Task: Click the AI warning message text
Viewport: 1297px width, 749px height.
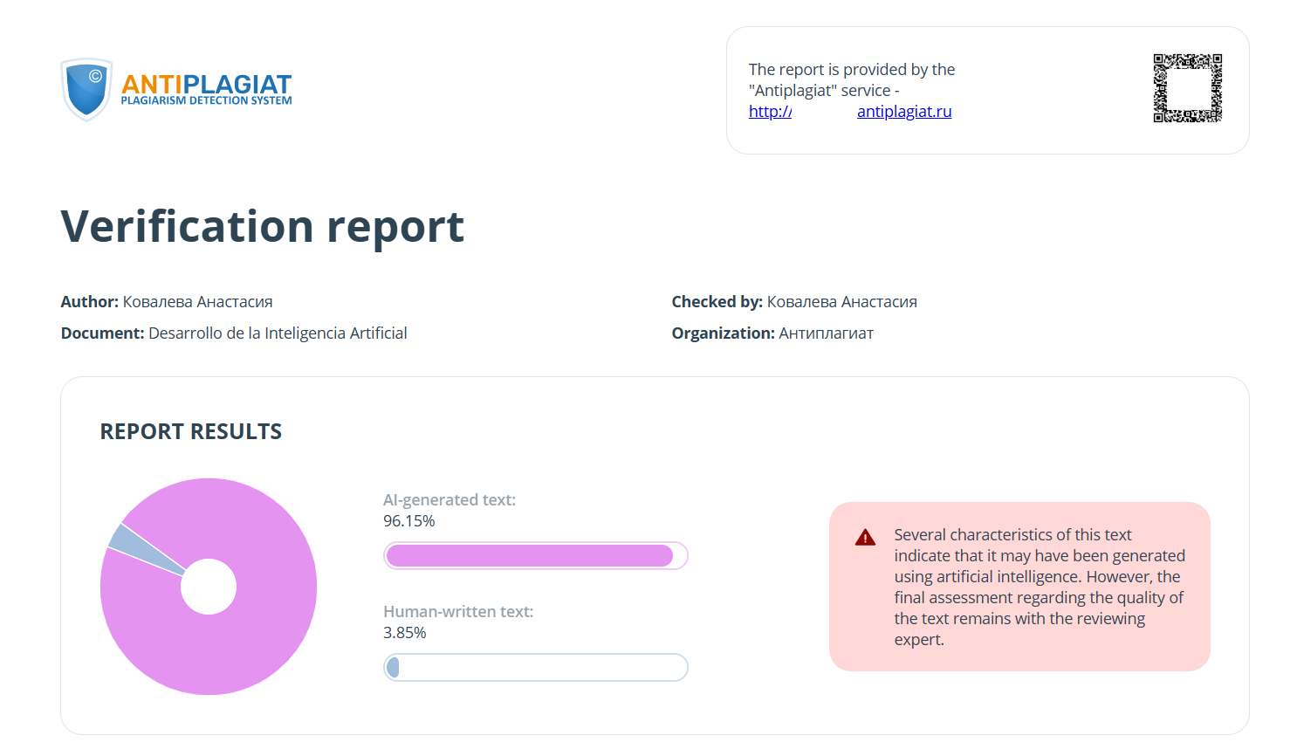Action: (x=1037, y=587)
